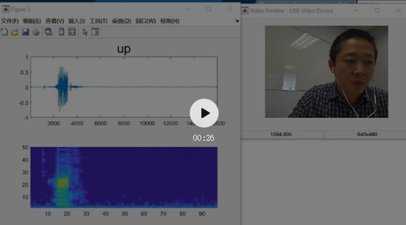This screenshot has width=406, height=225.
Task: Click the New Figure toolbar icon
Action: tap(4, 32)
